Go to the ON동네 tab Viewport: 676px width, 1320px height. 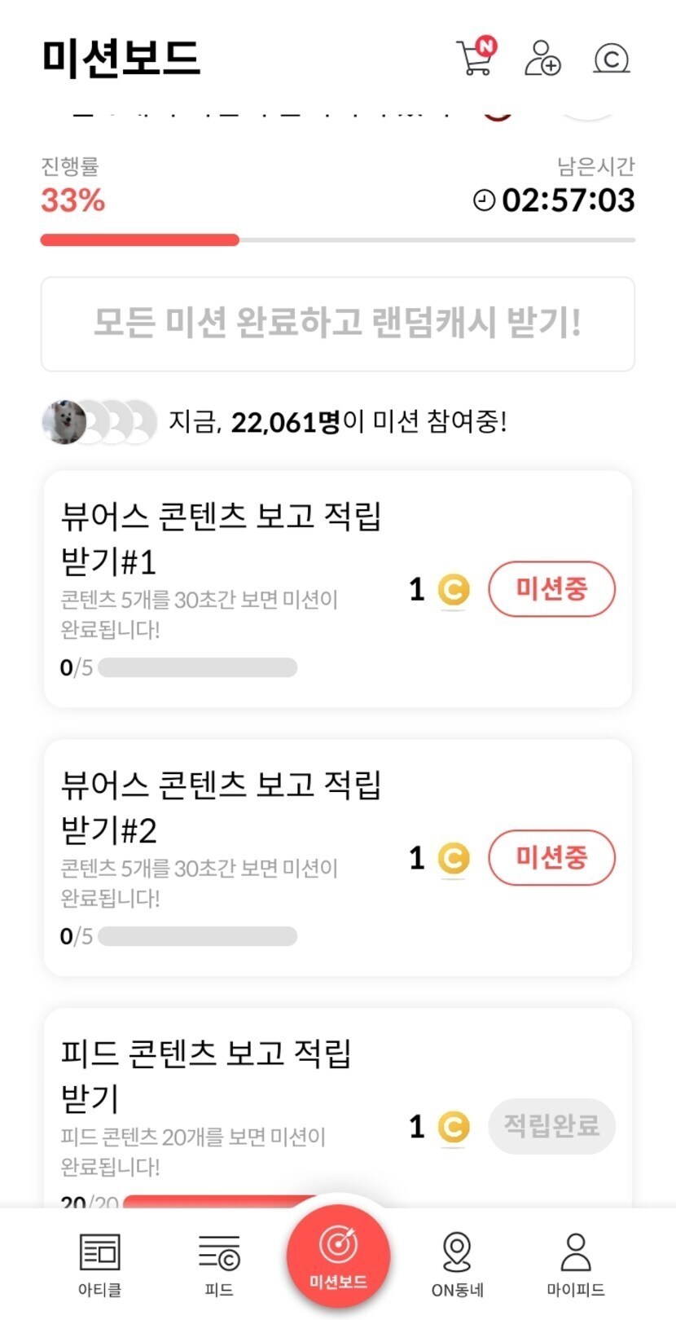click(457, 1264)
